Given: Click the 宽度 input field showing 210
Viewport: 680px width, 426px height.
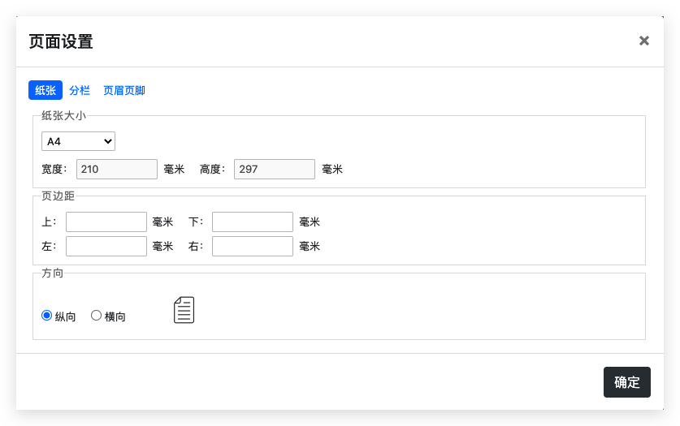Looking at the screenshot, I should pos(117,169).
